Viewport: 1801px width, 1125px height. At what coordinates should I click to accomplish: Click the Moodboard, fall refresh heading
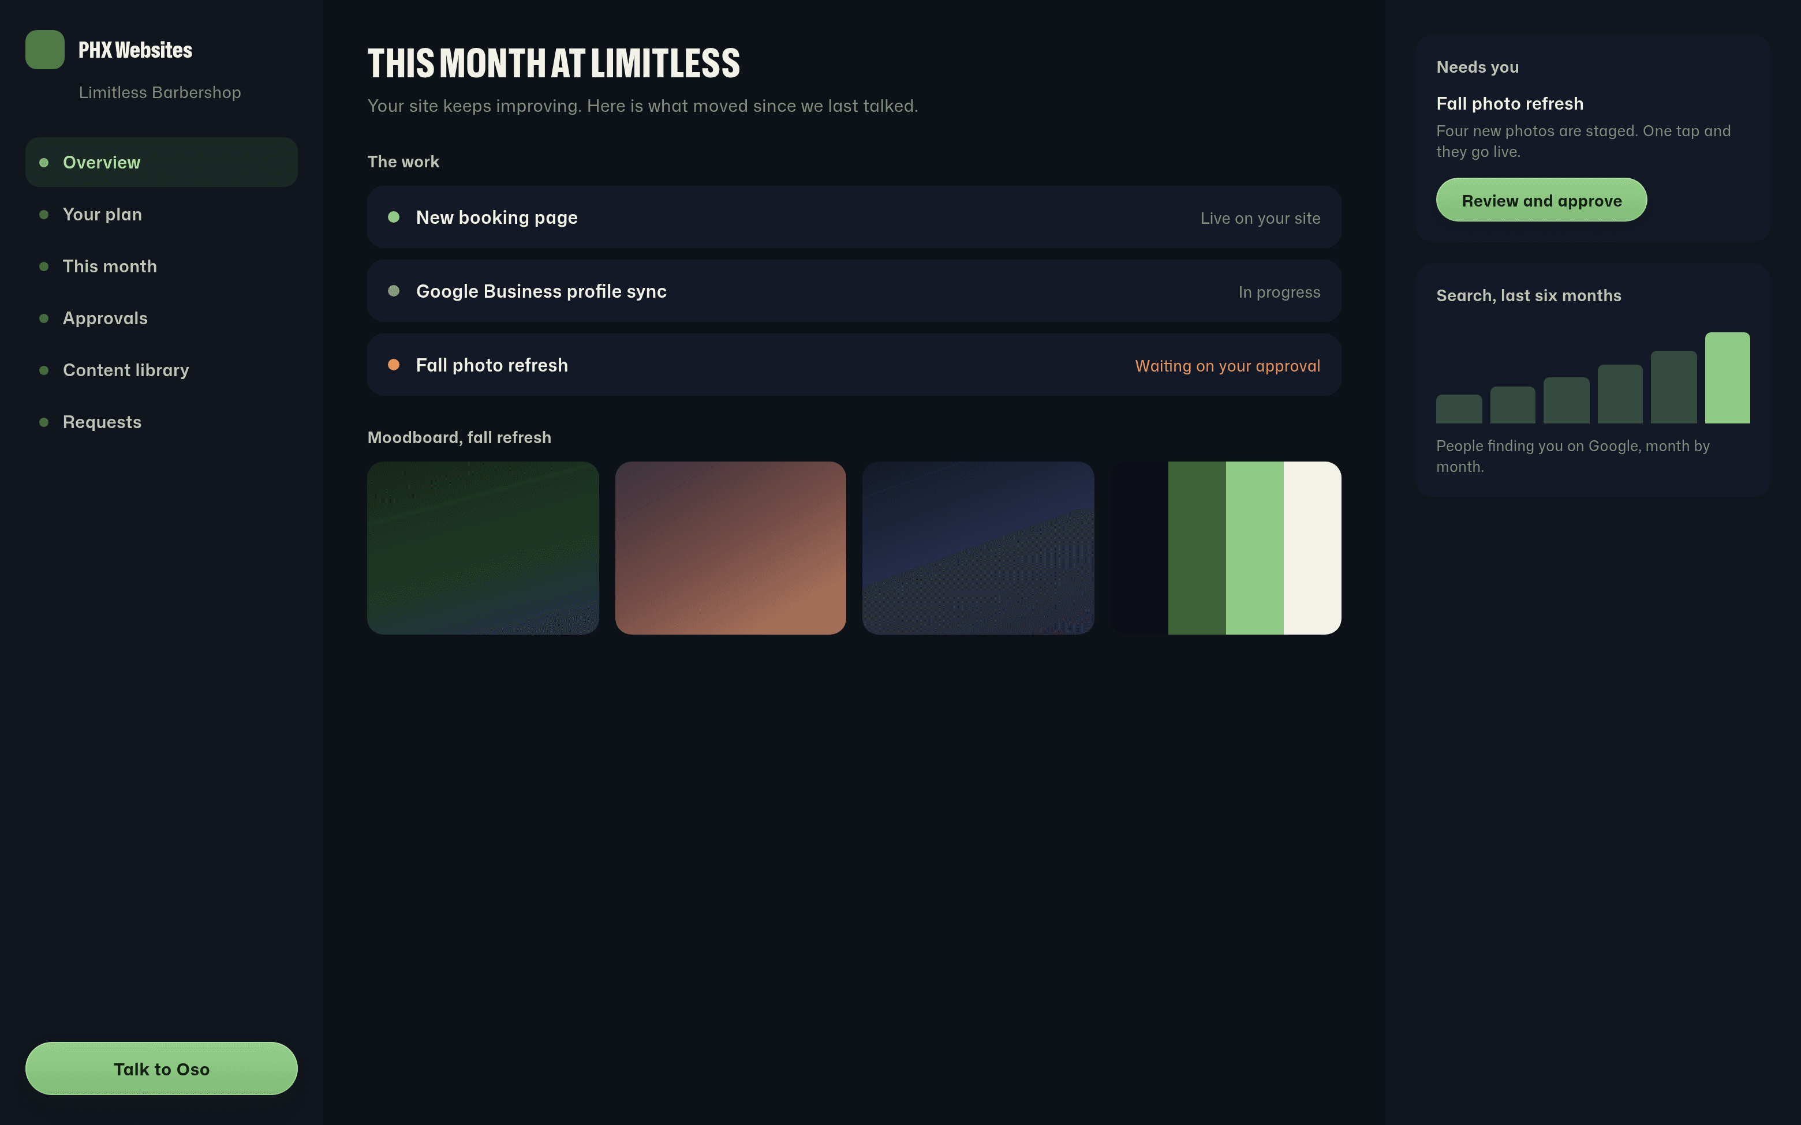pyautogui.click(x=459, y=437)
